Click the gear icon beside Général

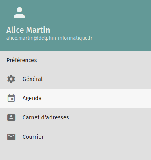click(11, 79)
